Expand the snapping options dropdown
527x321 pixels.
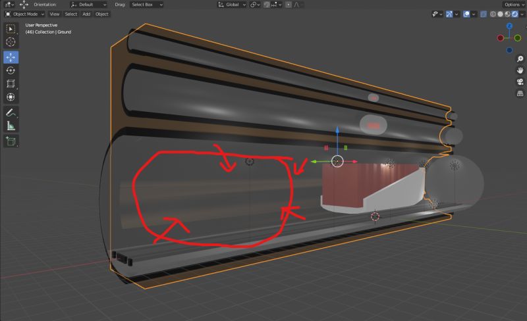[276, 5]
